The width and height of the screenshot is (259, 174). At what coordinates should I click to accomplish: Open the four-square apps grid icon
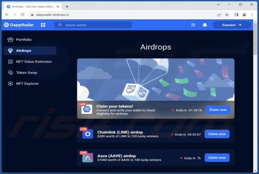(x=43, y=25)
